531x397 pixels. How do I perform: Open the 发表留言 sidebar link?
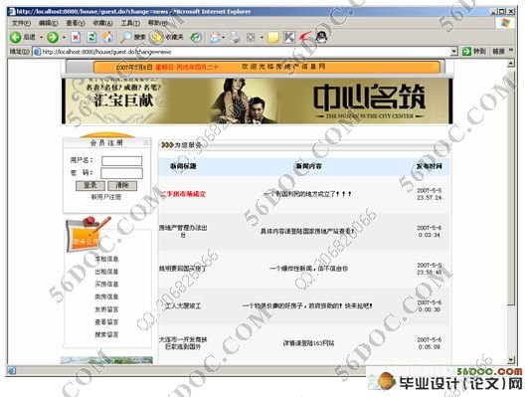pos(106,309)
